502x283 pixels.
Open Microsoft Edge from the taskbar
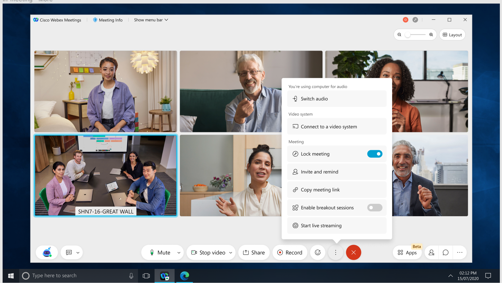[184, 276]
